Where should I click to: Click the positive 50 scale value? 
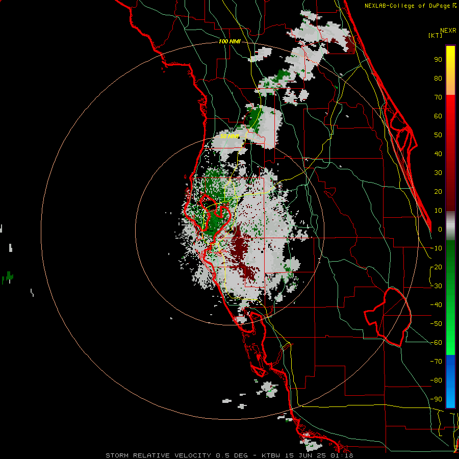(438, 135)
